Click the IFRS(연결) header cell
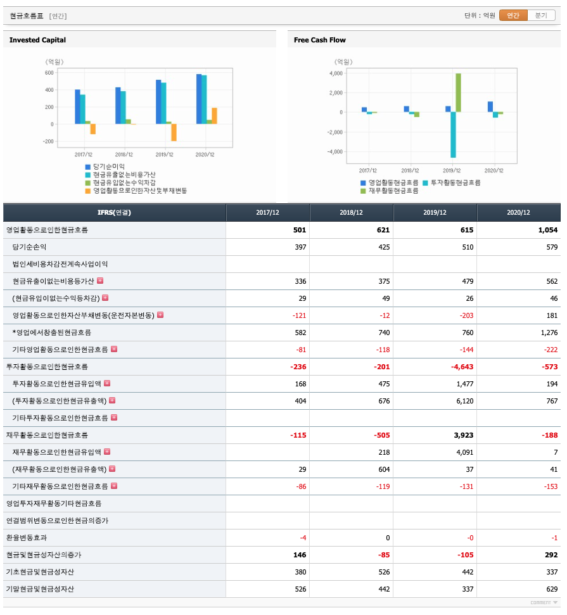Image resolution: width=567 pixels, height=615 pixels. (x=114, y=213)
